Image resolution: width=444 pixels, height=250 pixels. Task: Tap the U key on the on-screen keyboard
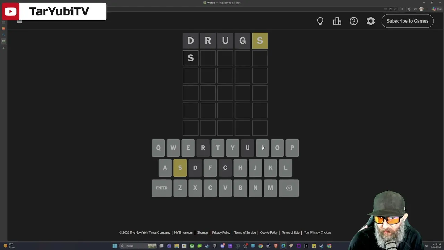pos(248,148)
